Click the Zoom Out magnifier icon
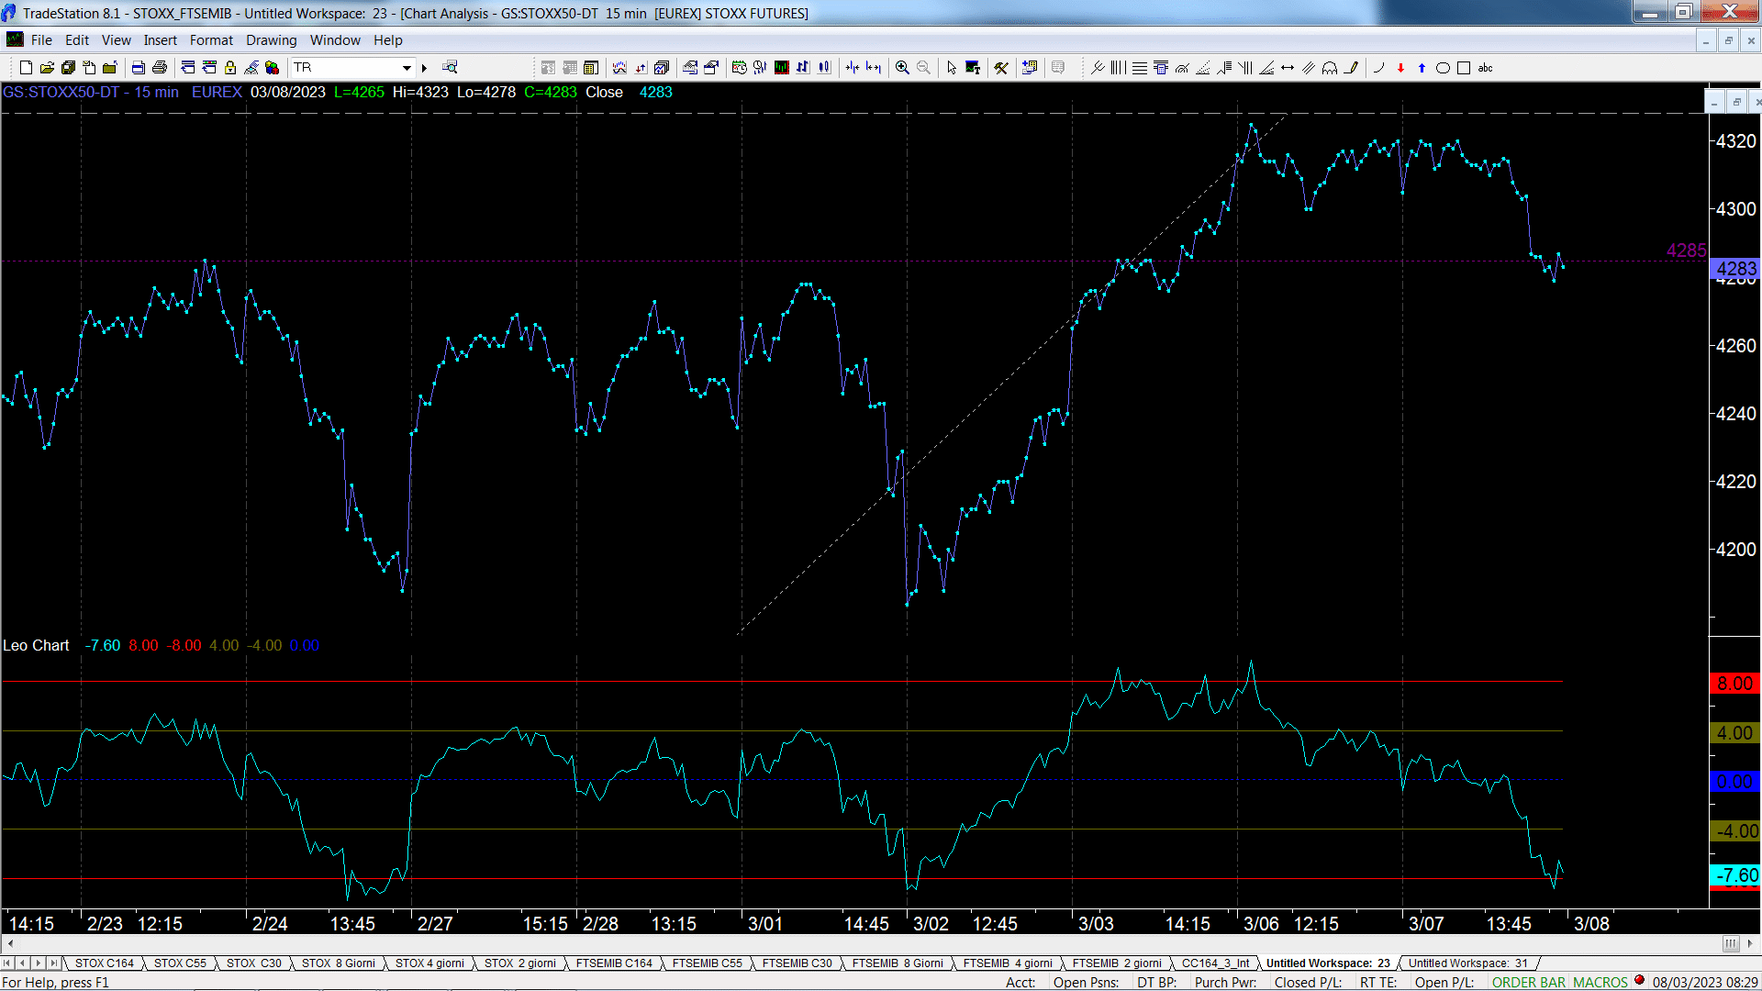Screen dimensions: 1762x991 tap(923, 68)
